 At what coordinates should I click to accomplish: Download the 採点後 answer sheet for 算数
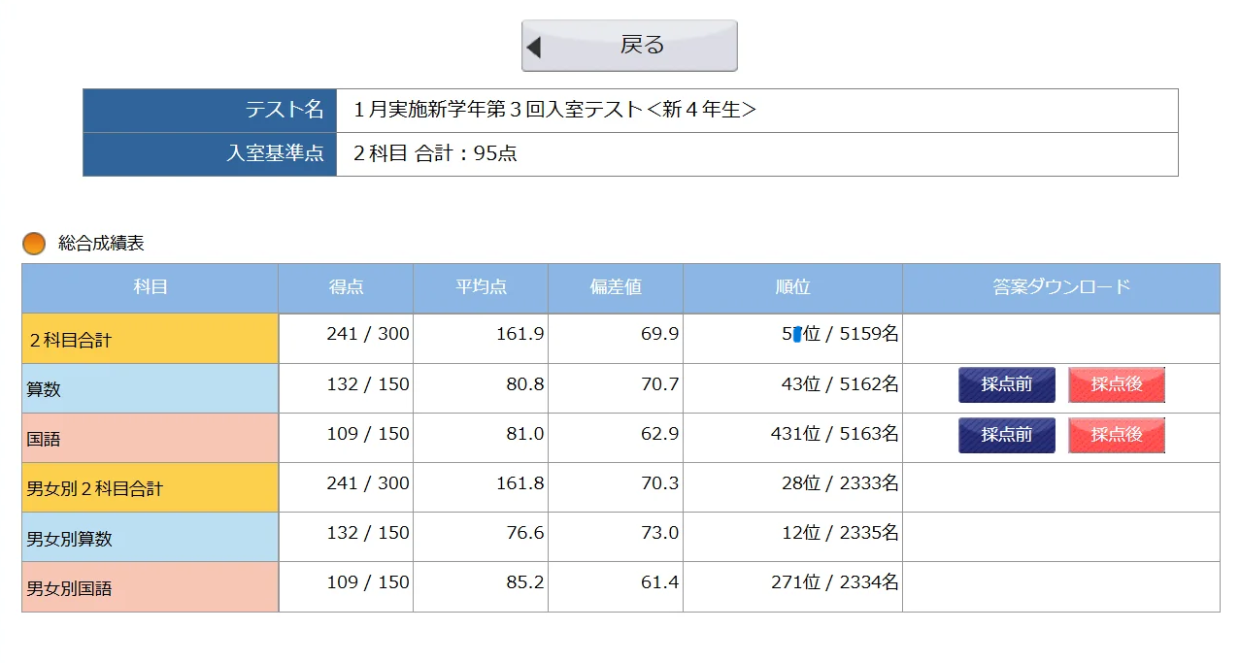tap(1117, 384)
